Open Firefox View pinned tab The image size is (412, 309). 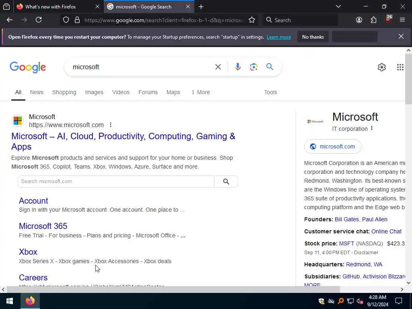(6, 7)
